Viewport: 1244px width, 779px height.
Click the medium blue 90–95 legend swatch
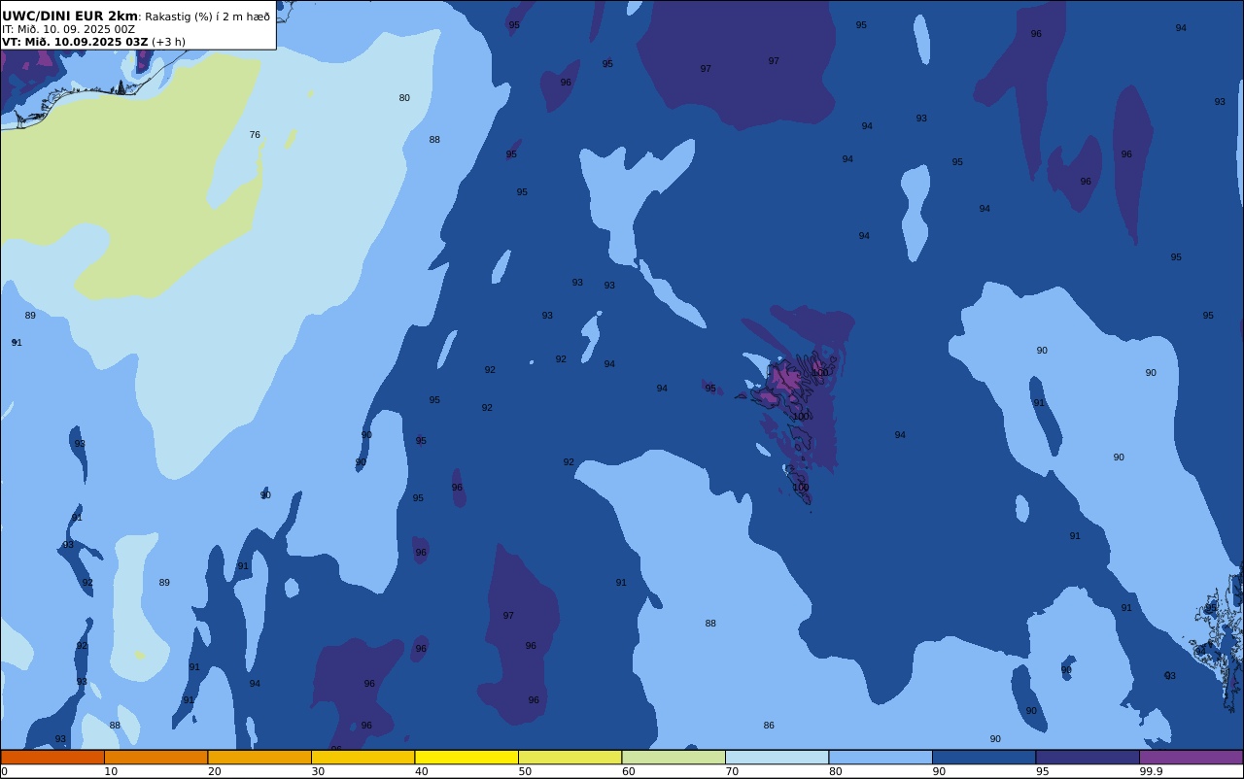click(x=984, y=757)
